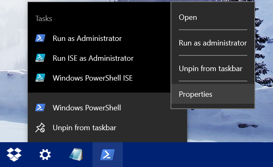Open Dropbox from the taskbar
This screenshot has height=167, width=273.
click(x=14, y=155)
